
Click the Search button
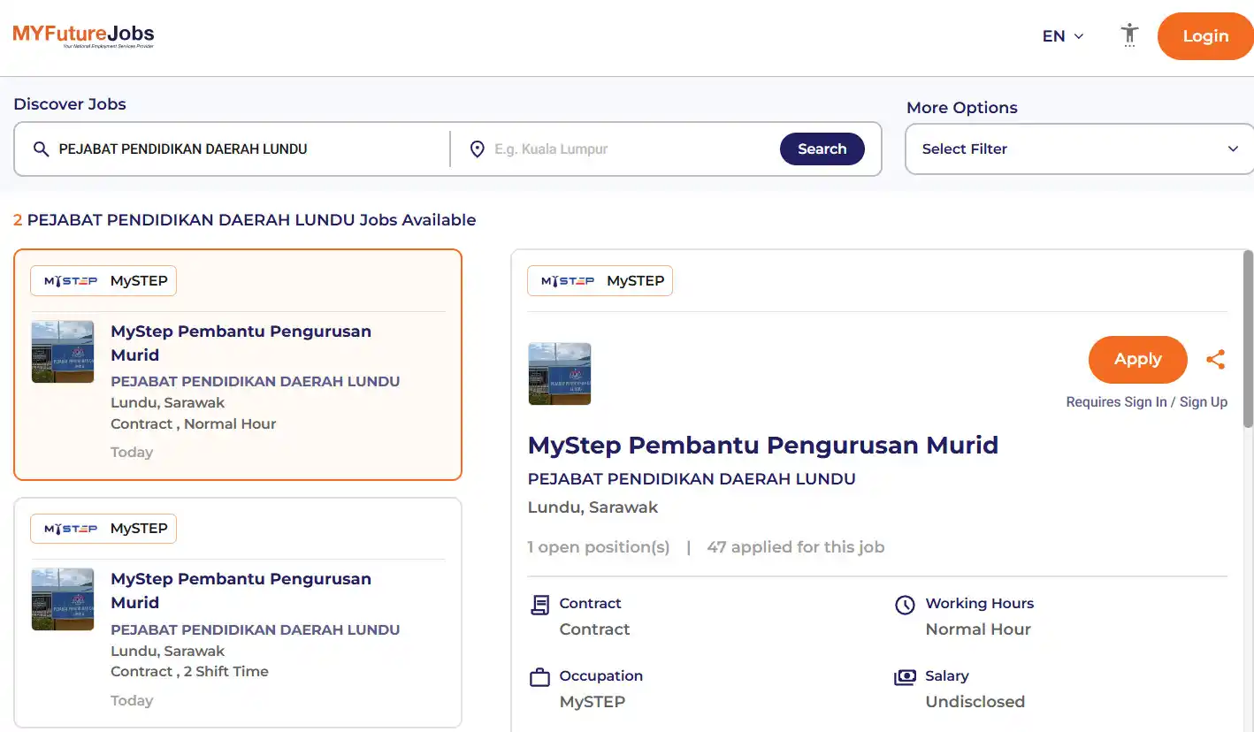click(x=822, y=149)
